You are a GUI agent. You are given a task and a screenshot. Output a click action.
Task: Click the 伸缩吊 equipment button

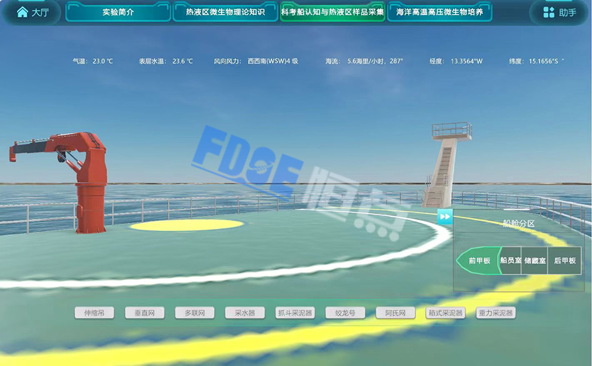94,313
